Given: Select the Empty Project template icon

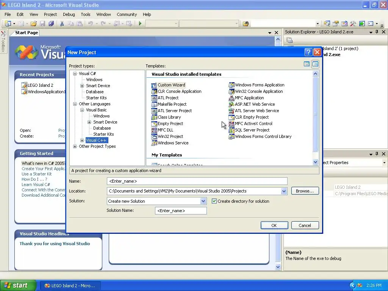Looking at the screenshot, I should tap(154, 124).
